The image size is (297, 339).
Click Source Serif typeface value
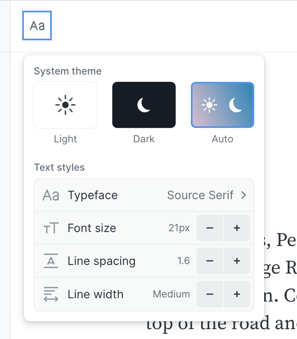click(200, 195)
